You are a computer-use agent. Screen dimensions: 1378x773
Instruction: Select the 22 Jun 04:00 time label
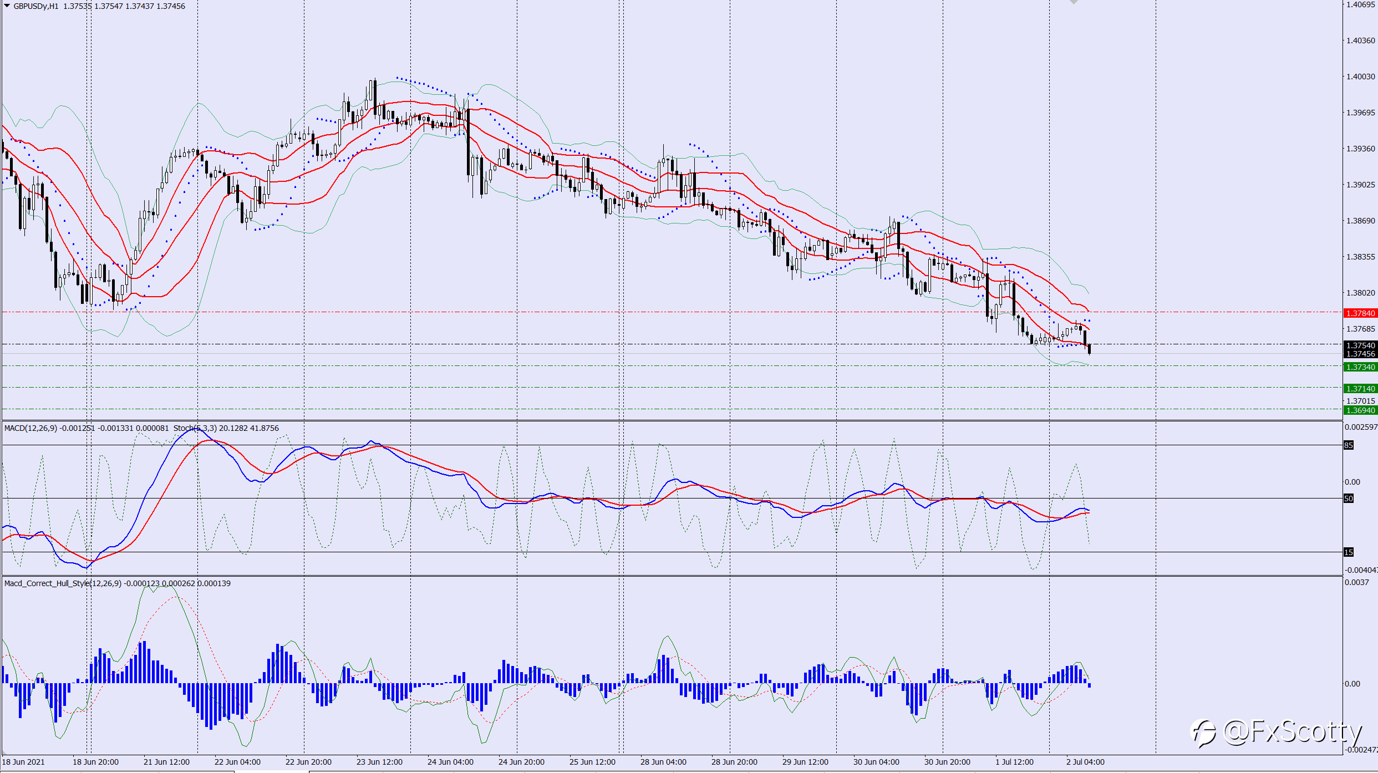click(237, 762)
